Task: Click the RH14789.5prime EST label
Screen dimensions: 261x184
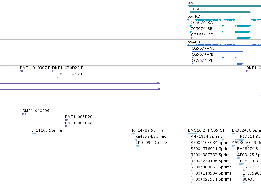Action: coord(148,130)
